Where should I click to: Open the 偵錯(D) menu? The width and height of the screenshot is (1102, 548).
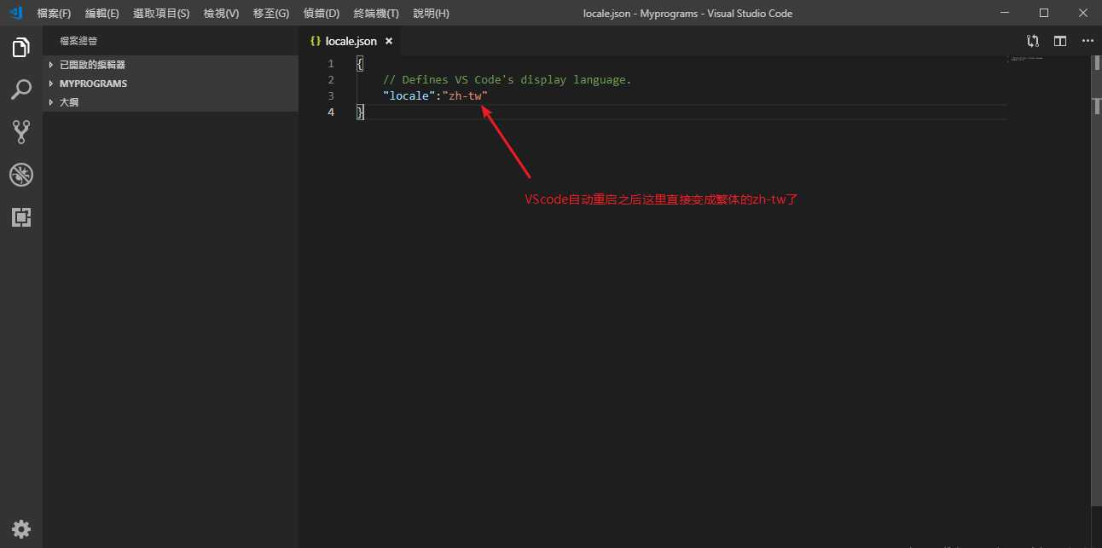coord(322,14)
